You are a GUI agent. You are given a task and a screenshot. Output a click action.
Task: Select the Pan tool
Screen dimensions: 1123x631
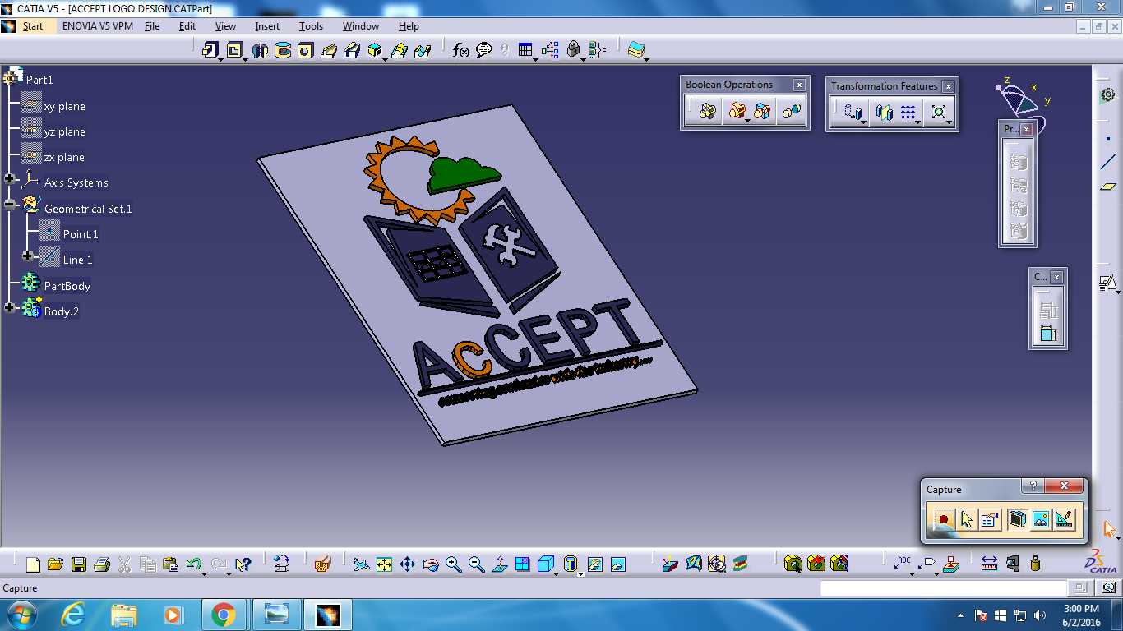(x=407, y=564)
